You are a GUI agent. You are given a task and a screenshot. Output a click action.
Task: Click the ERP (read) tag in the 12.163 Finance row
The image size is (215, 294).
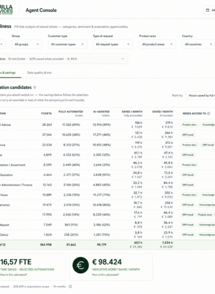pos(188,185)
